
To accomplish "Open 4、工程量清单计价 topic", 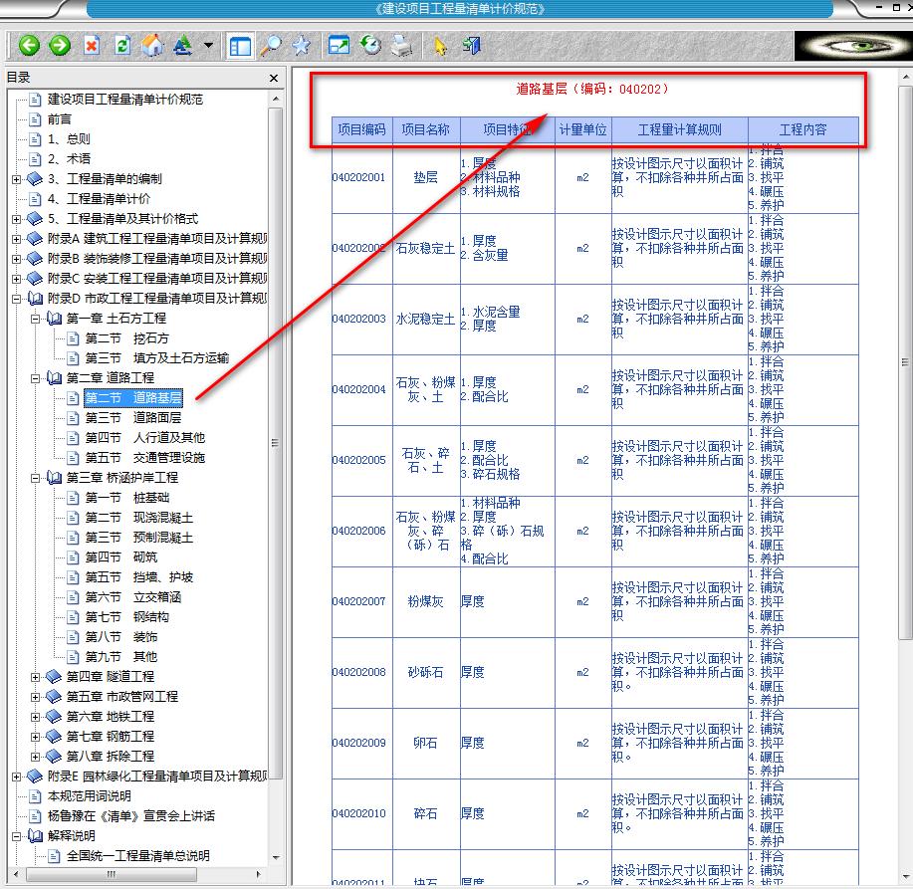I will 99,199.
